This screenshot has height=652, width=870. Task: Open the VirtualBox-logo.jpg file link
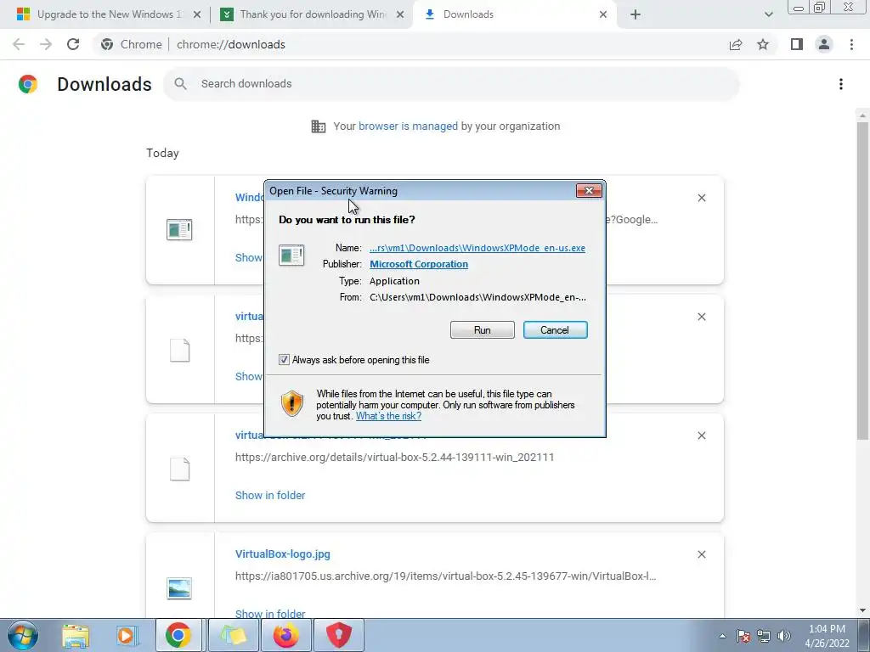[x=282, y=554]
